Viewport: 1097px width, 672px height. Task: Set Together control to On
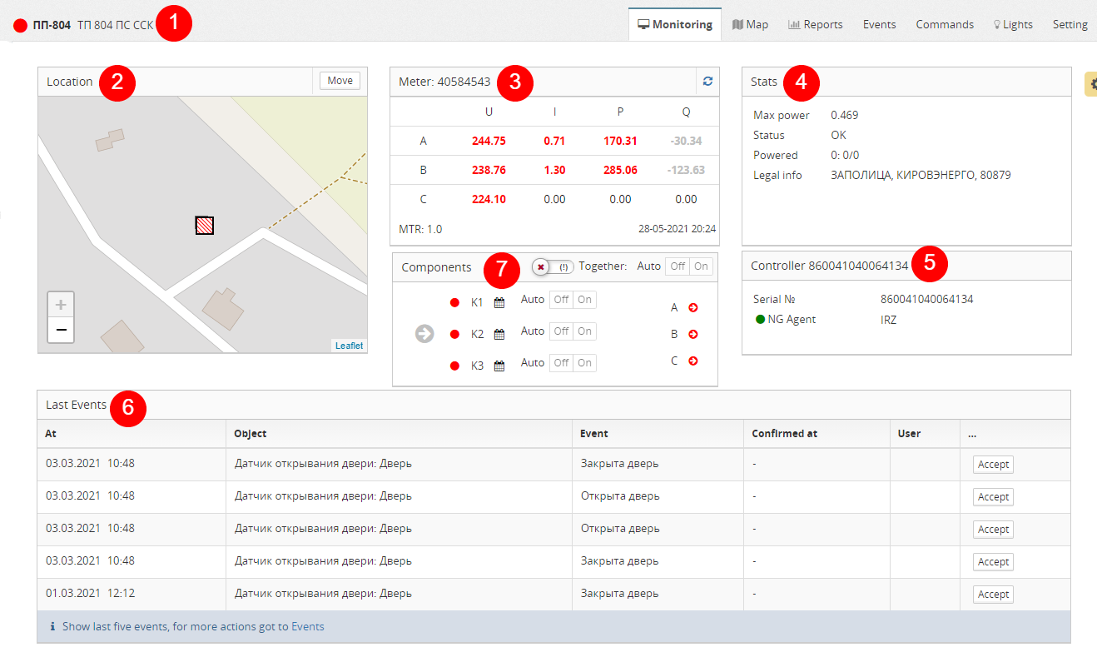[702, 266]
